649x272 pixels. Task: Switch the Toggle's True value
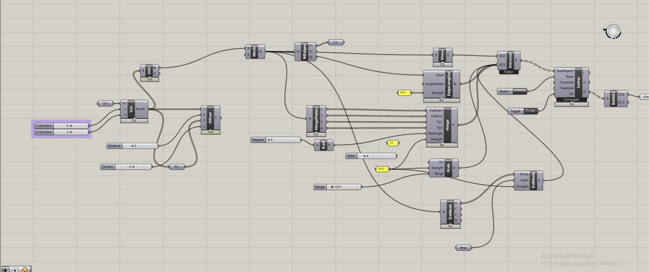(530, 111)
